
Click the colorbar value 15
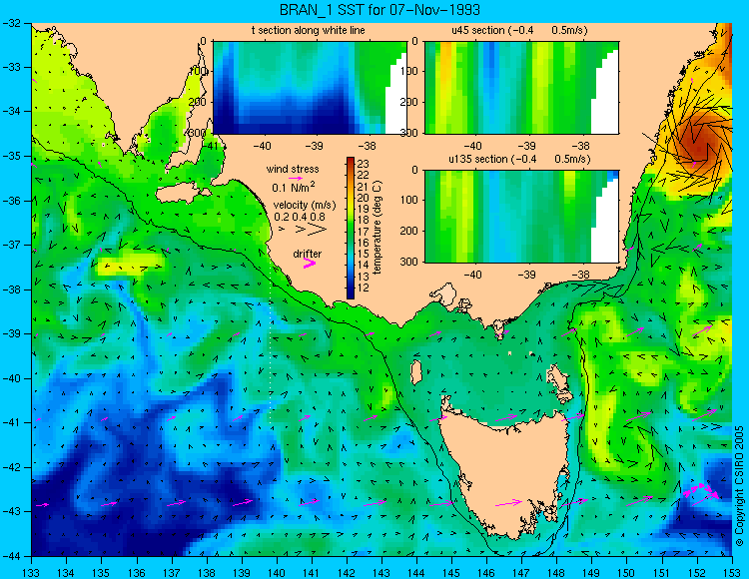point(364,254)
